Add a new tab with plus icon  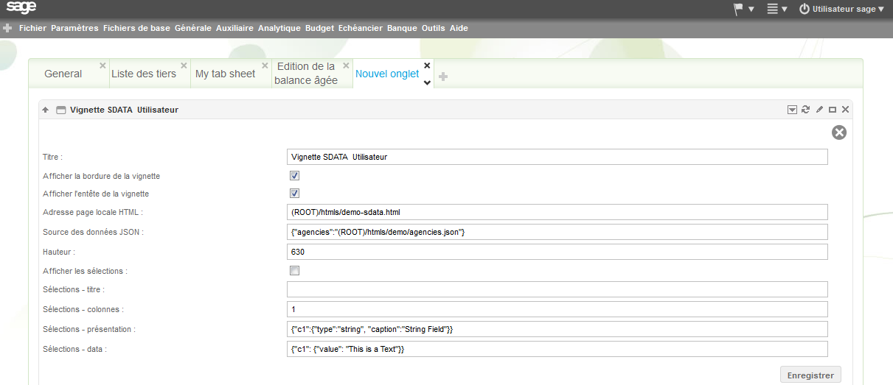[x=443, y=77]
